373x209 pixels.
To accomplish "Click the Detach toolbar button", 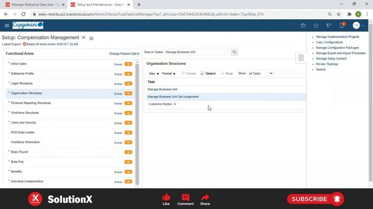I will pyautogui.click(x=208, y=74).
